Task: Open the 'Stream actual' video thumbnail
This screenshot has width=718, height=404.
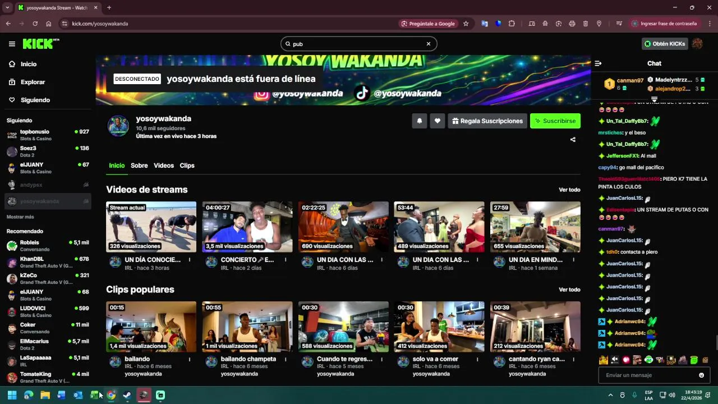Action: [x=151, y=227]
